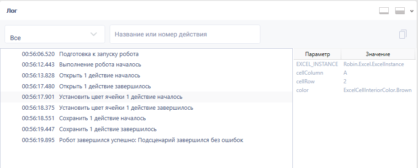Click the Значение column header

point(378,54)
